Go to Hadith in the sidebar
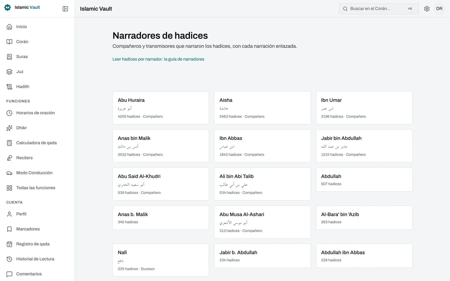 (x=37, y=87)
